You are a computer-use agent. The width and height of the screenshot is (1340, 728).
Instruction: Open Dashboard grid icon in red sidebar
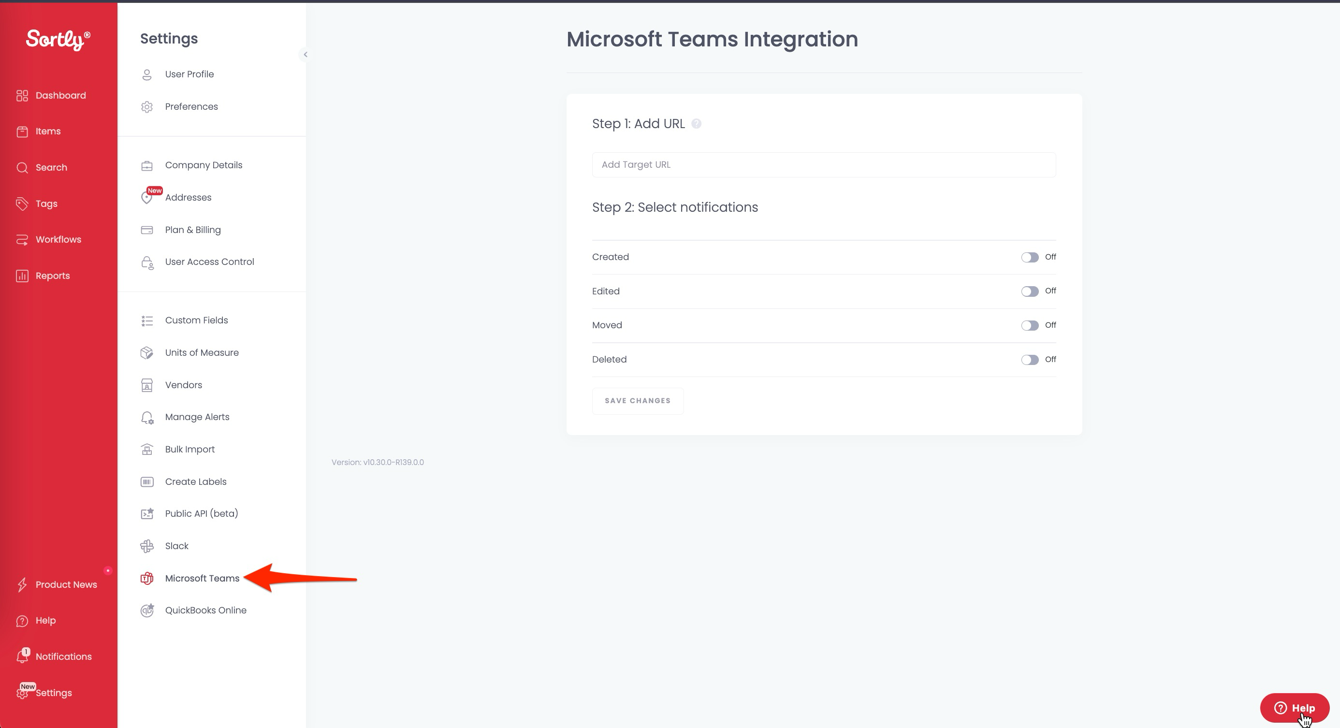tap(22, 96)
